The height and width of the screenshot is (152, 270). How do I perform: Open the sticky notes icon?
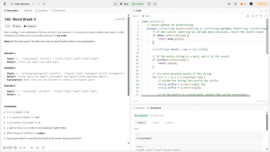tap(155, 4)
